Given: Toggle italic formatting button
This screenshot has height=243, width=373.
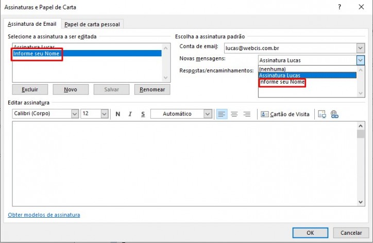Looking at the screenshot, I should tap(130, 114).
